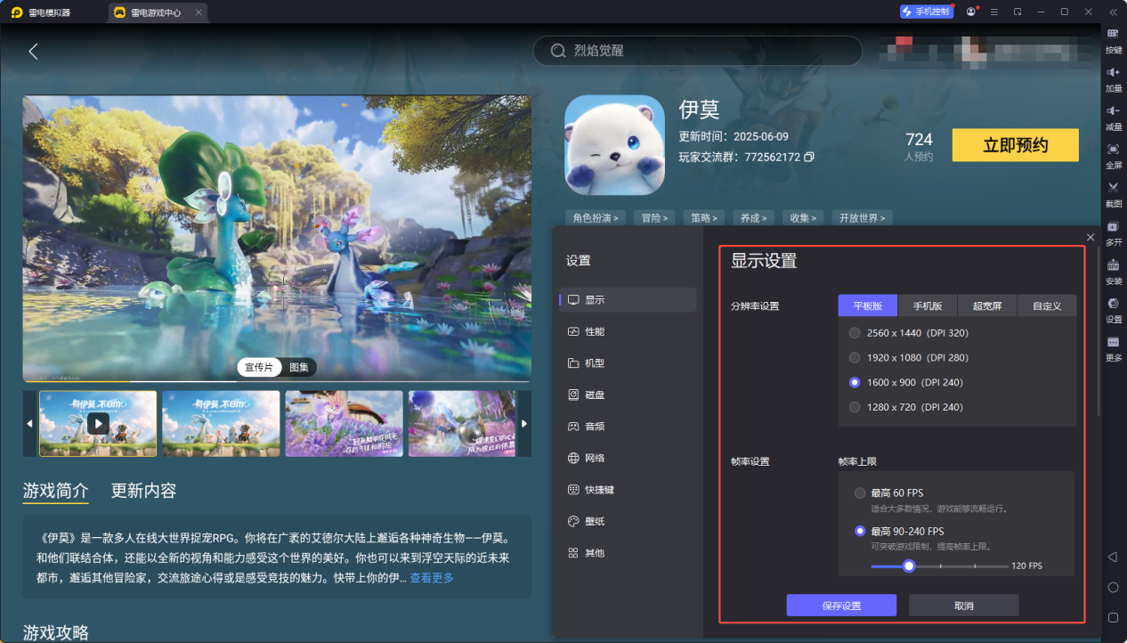1127x643 pixels.
Task: Expand the 开放世界 game category tag
Action: [861, 217]
